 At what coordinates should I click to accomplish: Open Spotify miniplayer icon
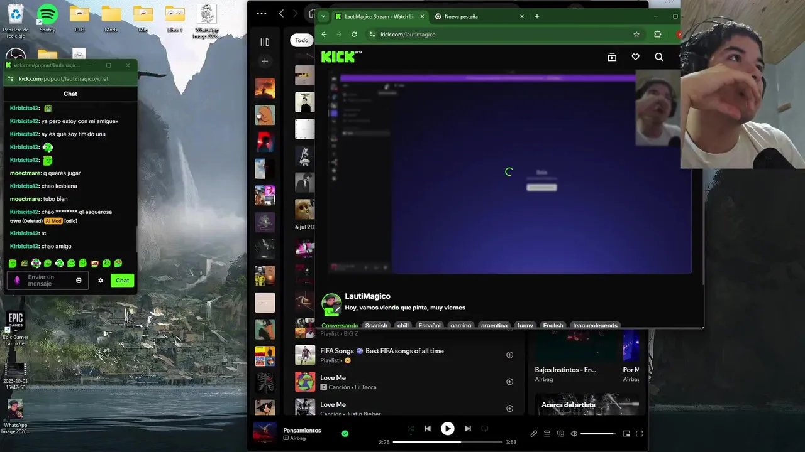(x=626, y=433)
